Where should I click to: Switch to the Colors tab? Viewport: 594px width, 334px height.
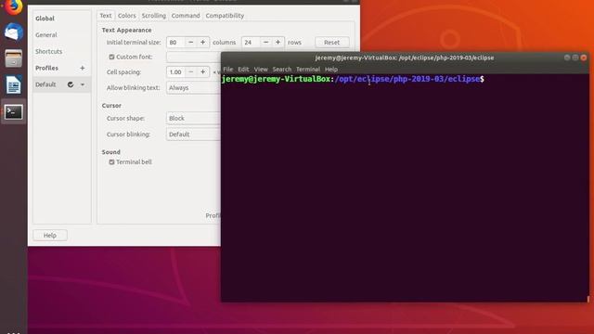pos(127,16)
